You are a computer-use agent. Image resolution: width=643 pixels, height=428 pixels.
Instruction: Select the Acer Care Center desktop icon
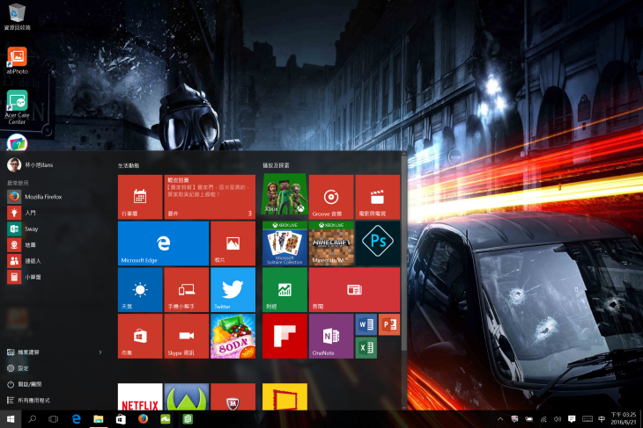[x=18, y=107]
